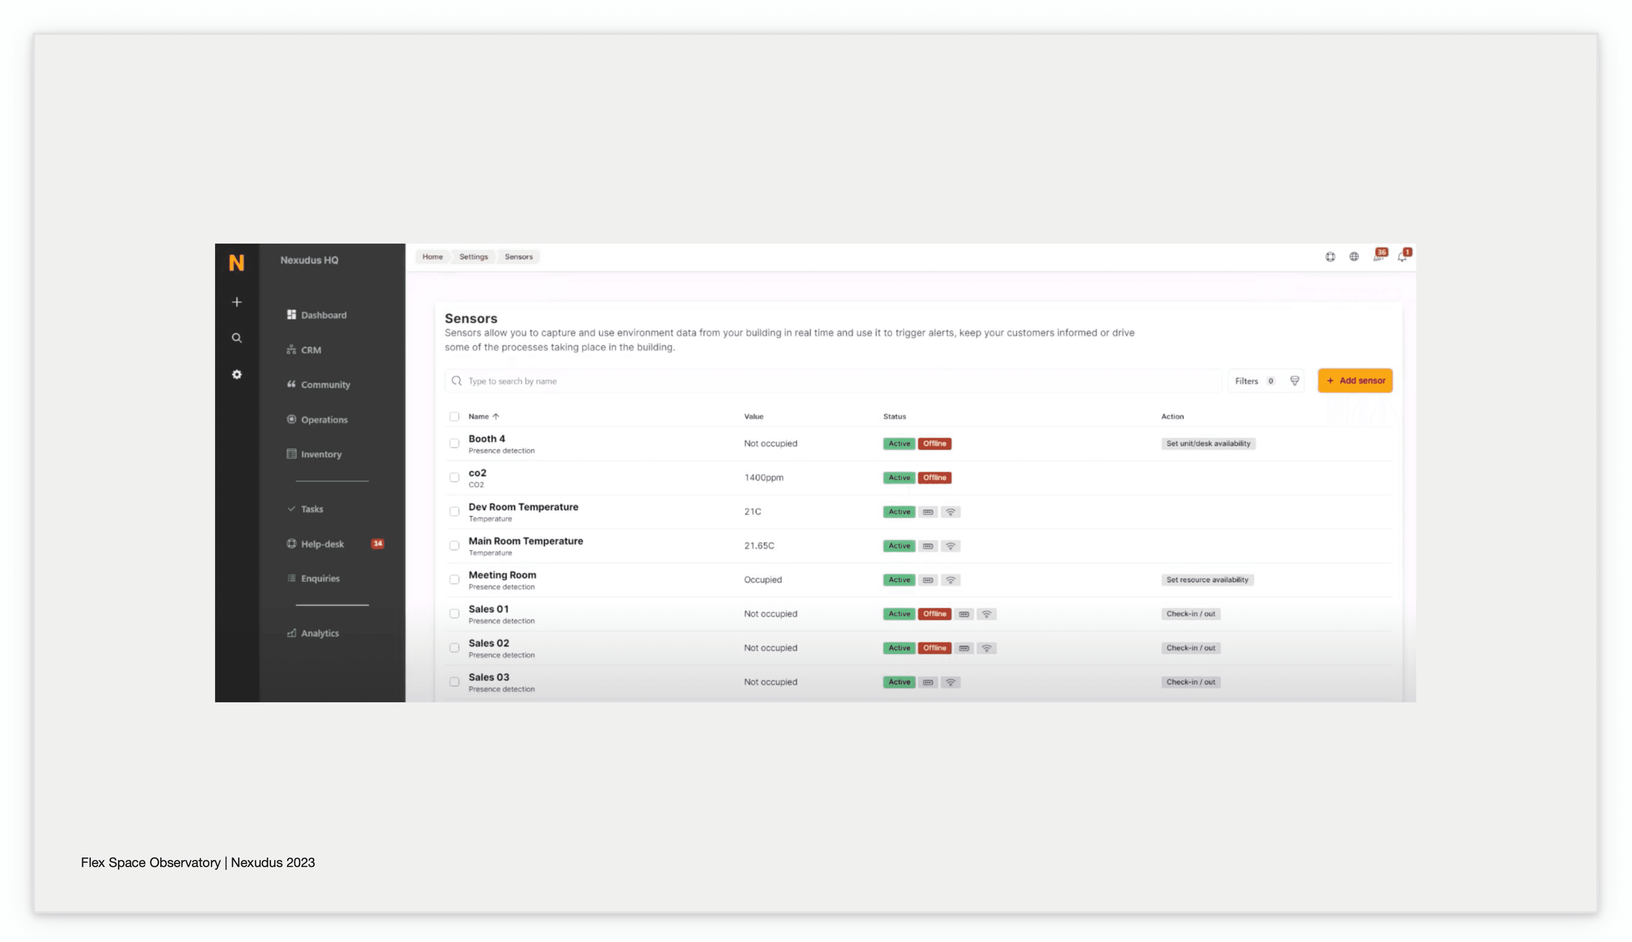Check the Dev Room Temperature row

point(454,512)
